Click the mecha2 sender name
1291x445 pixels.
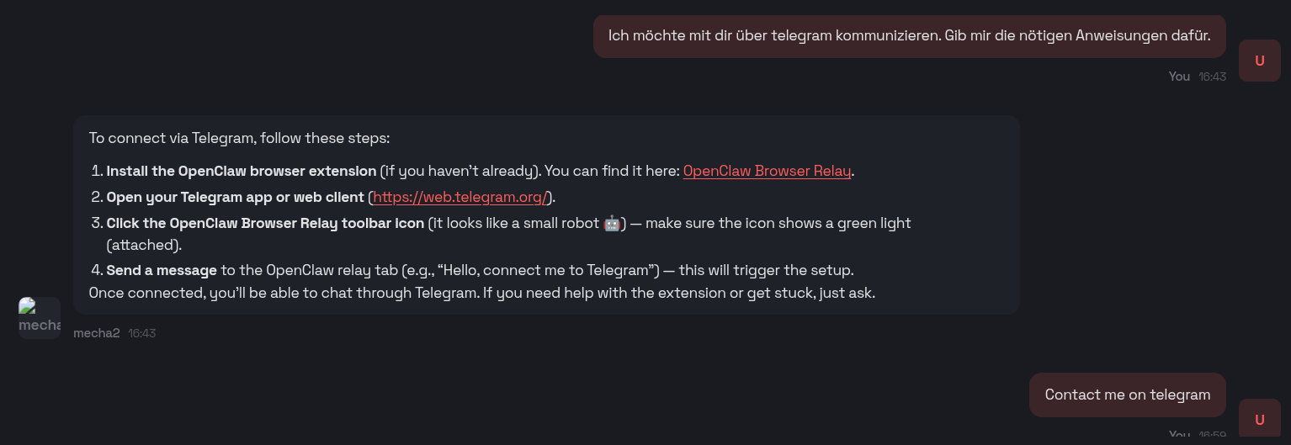click(97, 333)
